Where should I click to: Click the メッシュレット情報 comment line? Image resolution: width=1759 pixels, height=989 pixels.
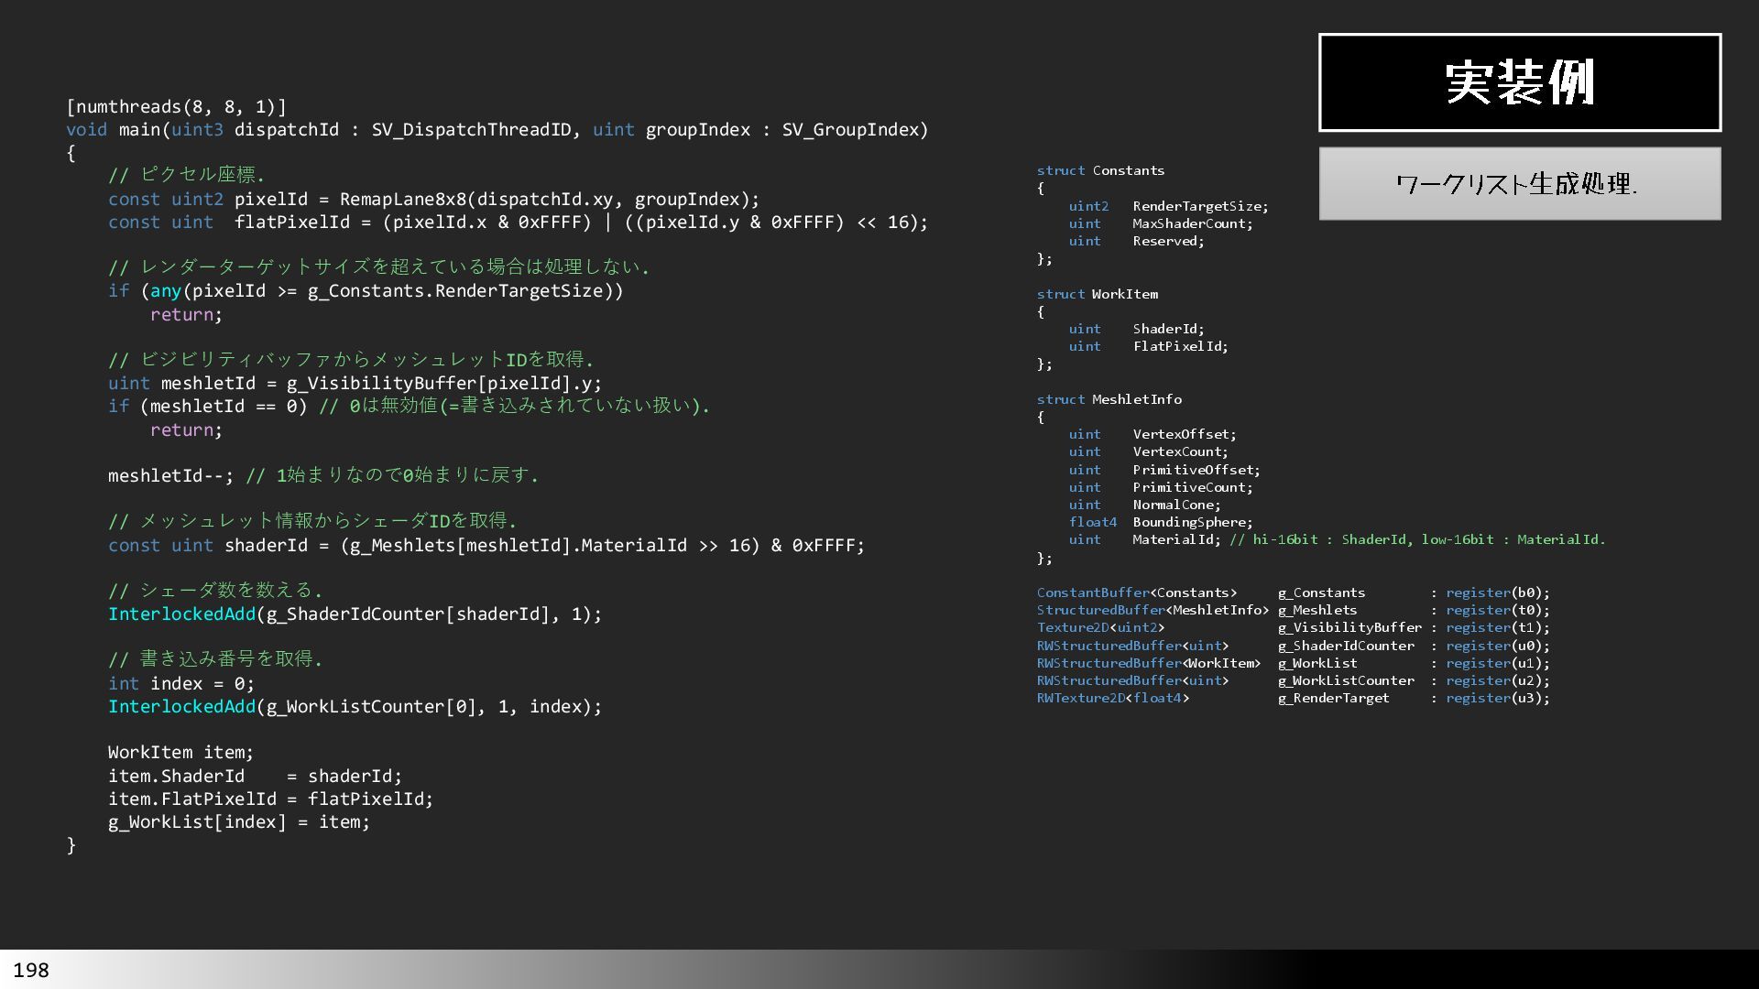click(x=312, y=521)
